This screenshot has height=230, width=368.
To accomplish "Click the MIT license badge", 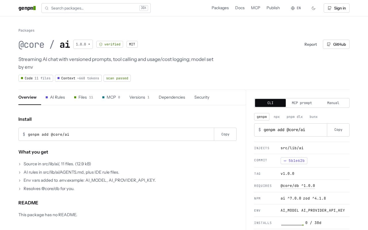I will (x=132, y=44).
